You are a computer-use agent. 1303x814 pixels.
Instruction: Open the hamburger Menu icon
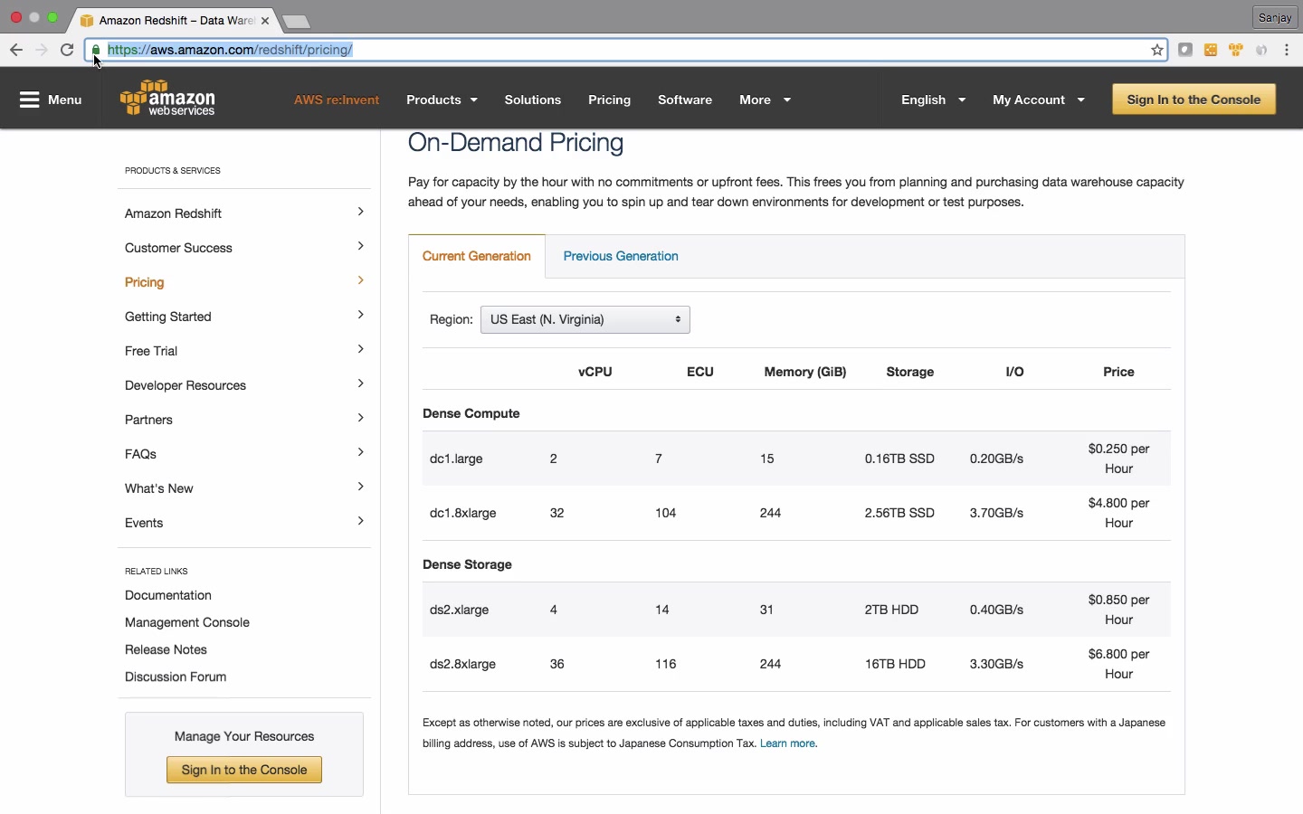tap(30, 100)
